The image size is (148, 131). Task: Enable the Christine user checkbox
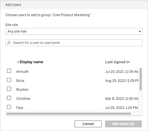[x=9, y=98]
